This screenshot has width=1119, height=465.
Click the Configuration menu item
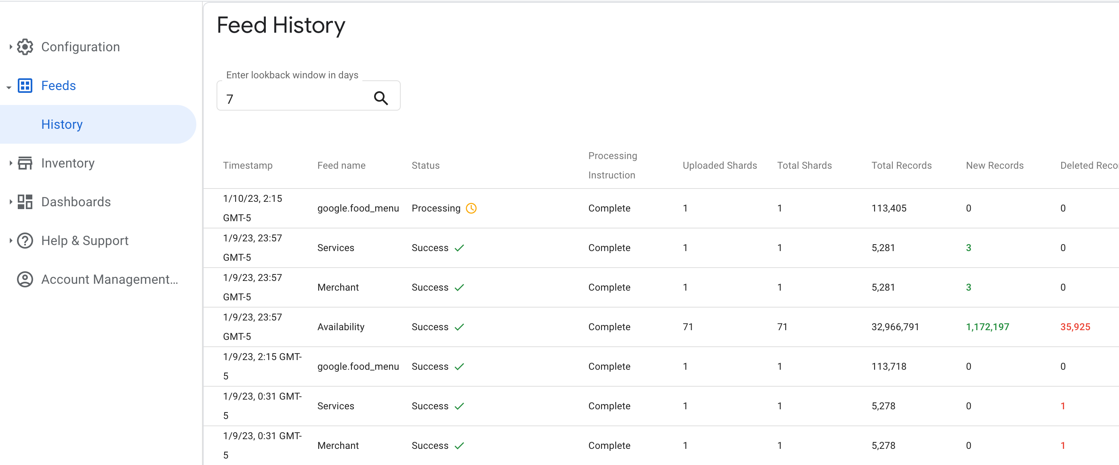click(x=81, y=46)
